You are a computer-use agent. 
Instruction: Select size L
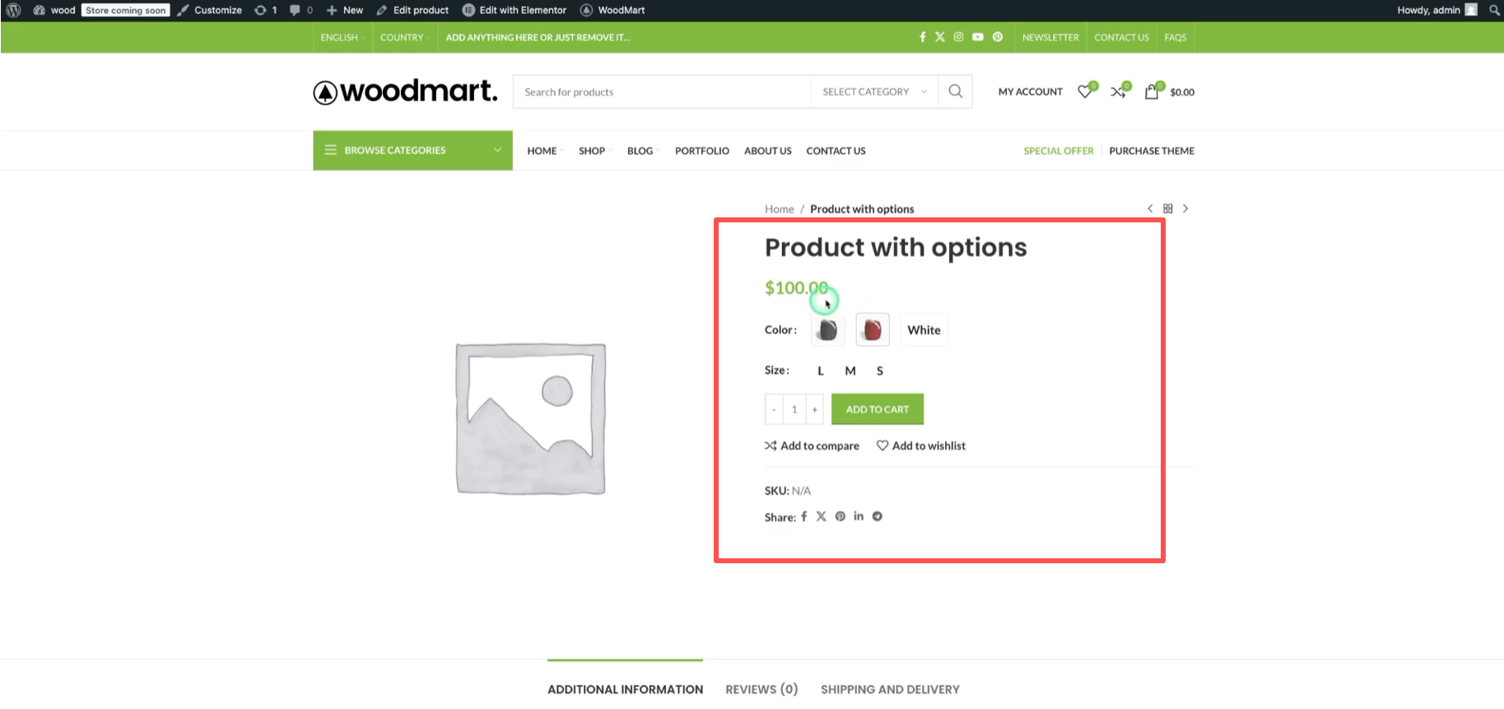point(820,371)
